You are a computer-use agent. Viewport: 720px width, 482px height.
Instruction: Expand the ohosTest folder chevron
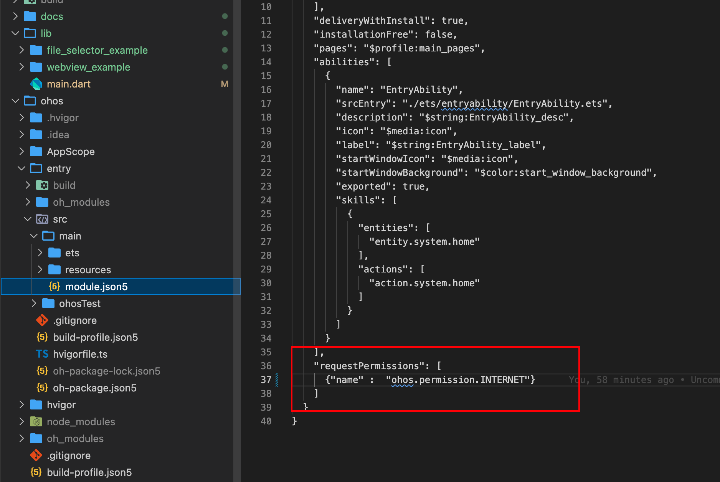pyautogui.click(x=34, y=304)
